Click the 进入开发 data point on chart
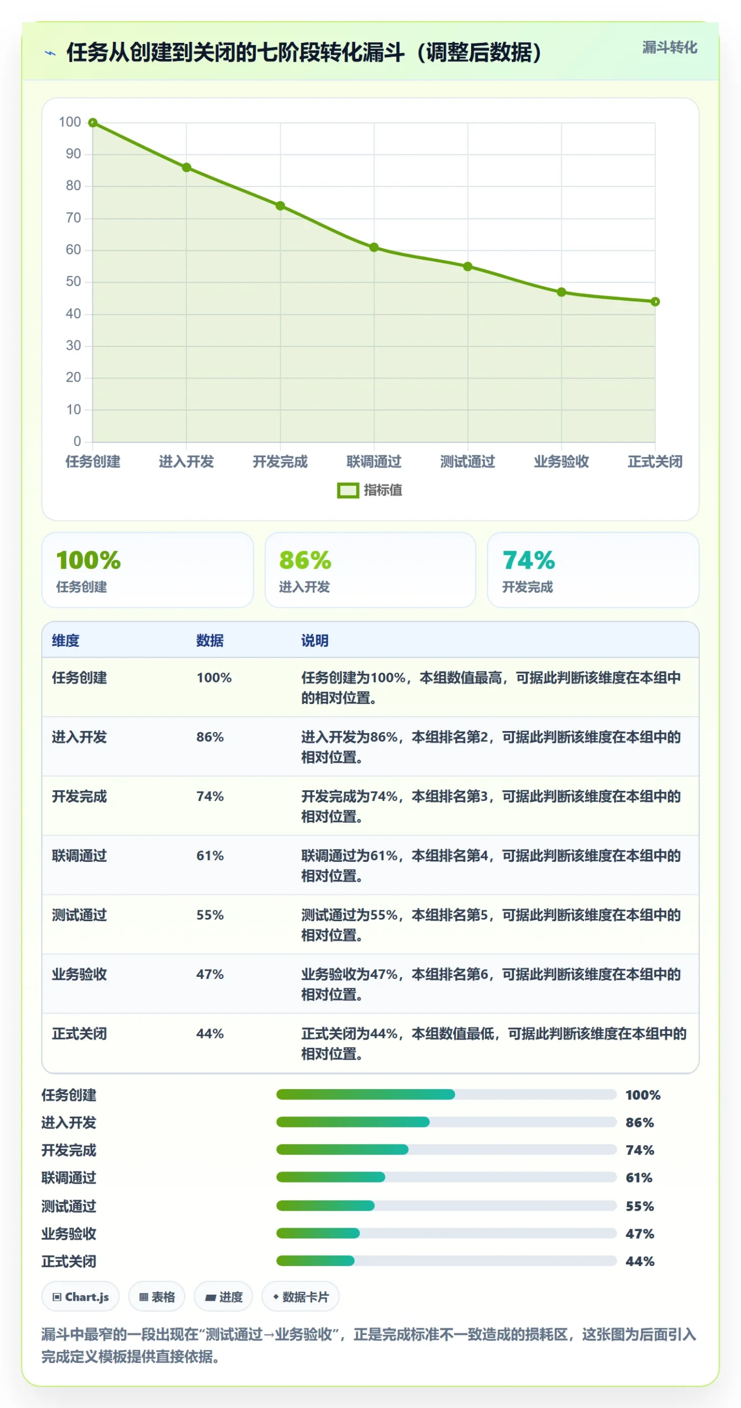Image resolution: width=741 pixels, height=1408 pixels. point(186,167)
